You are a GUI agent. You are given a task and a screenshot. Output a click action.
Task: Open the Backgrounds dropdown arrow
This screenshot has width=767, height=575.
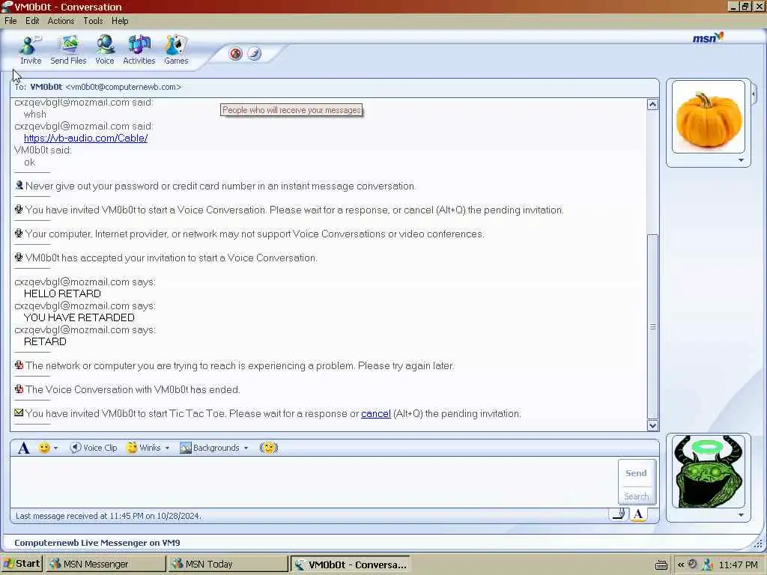246,448
